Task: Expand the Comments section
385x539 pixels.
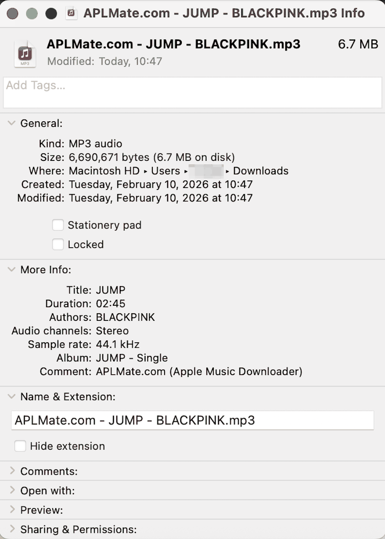Action: [13, 471]
